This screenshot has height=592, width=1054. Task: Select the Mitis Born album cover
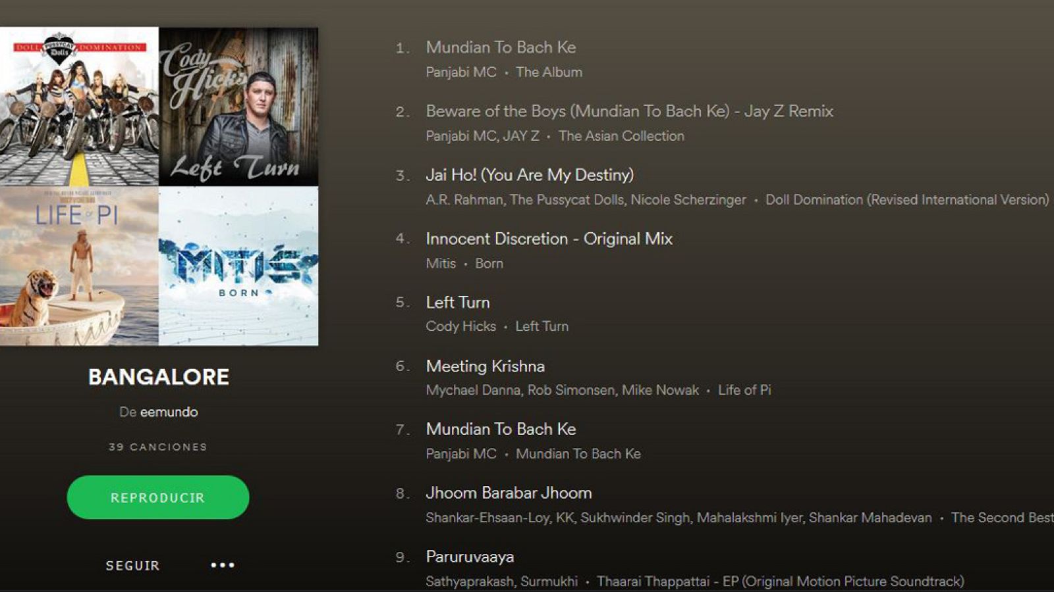pyautogui.click(x=238, y=266)
